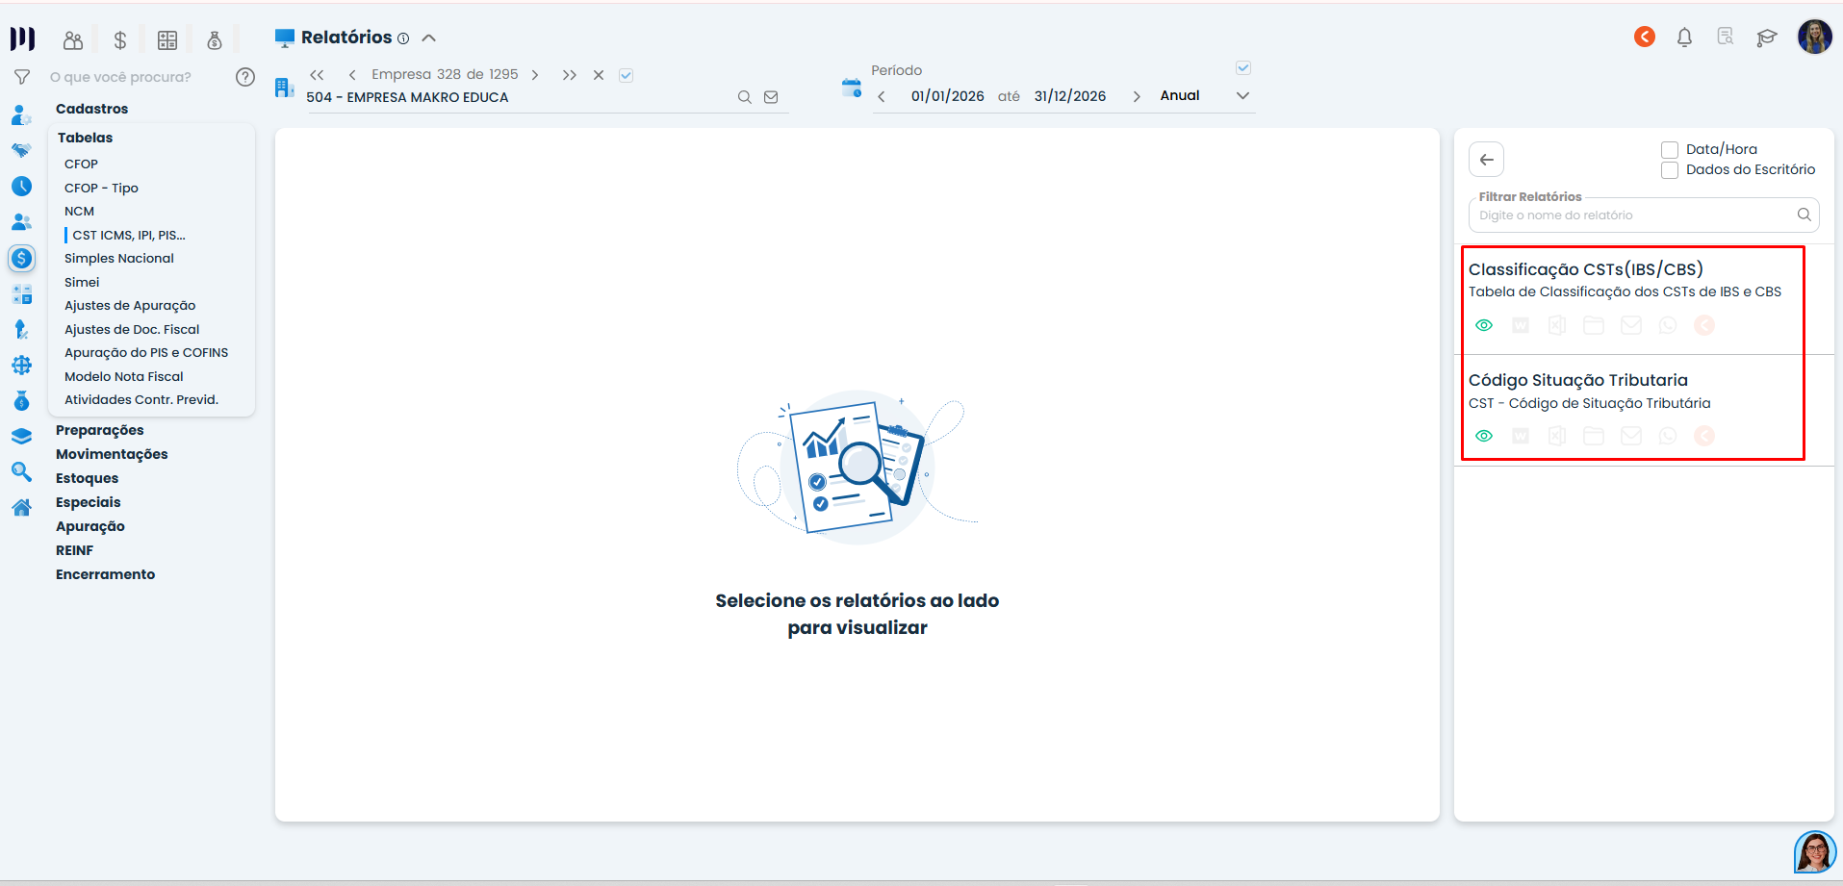This screenshot has width=1843, height=886.
Task: Go to the next company arrow
Action: (535, 75)
